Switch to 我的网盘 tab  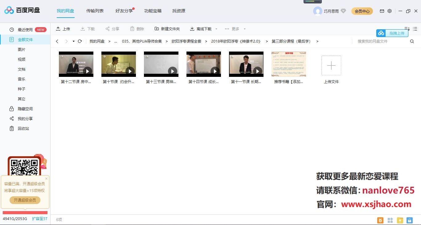pyautogui.click(x=65, y=11)
